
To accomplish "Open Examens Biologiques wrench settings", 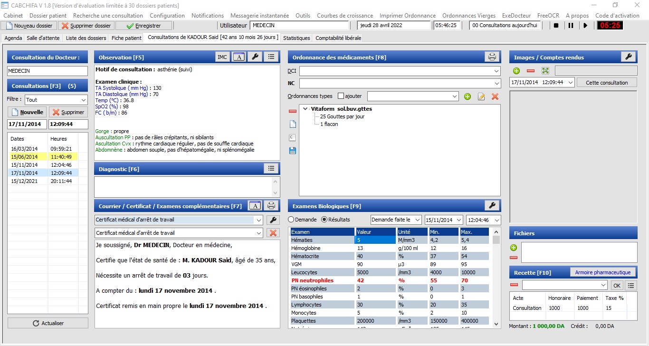I will tap(492, 205).
